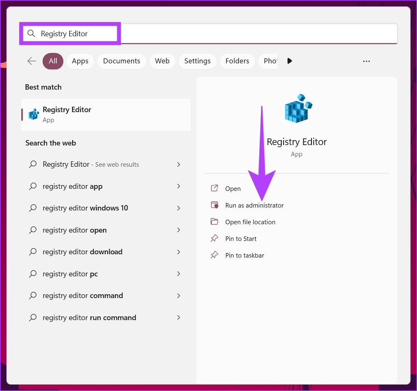Select the 'registry editor command' suggestion
Screen dimensions: 417x391
(x=106, y=296)
